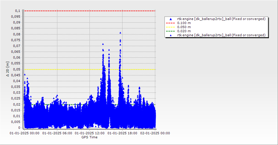Click the '0,035' y-axis tick label
Screen dimensions: 278x145
click(16, 87)
